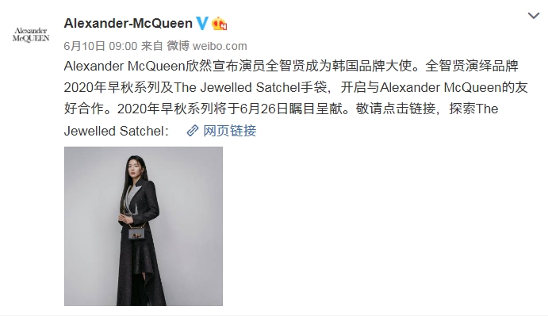The width and height of the screenshot is (548, 317).
Task: Click the 微博 source label
Action: click(x=178, y=46)
